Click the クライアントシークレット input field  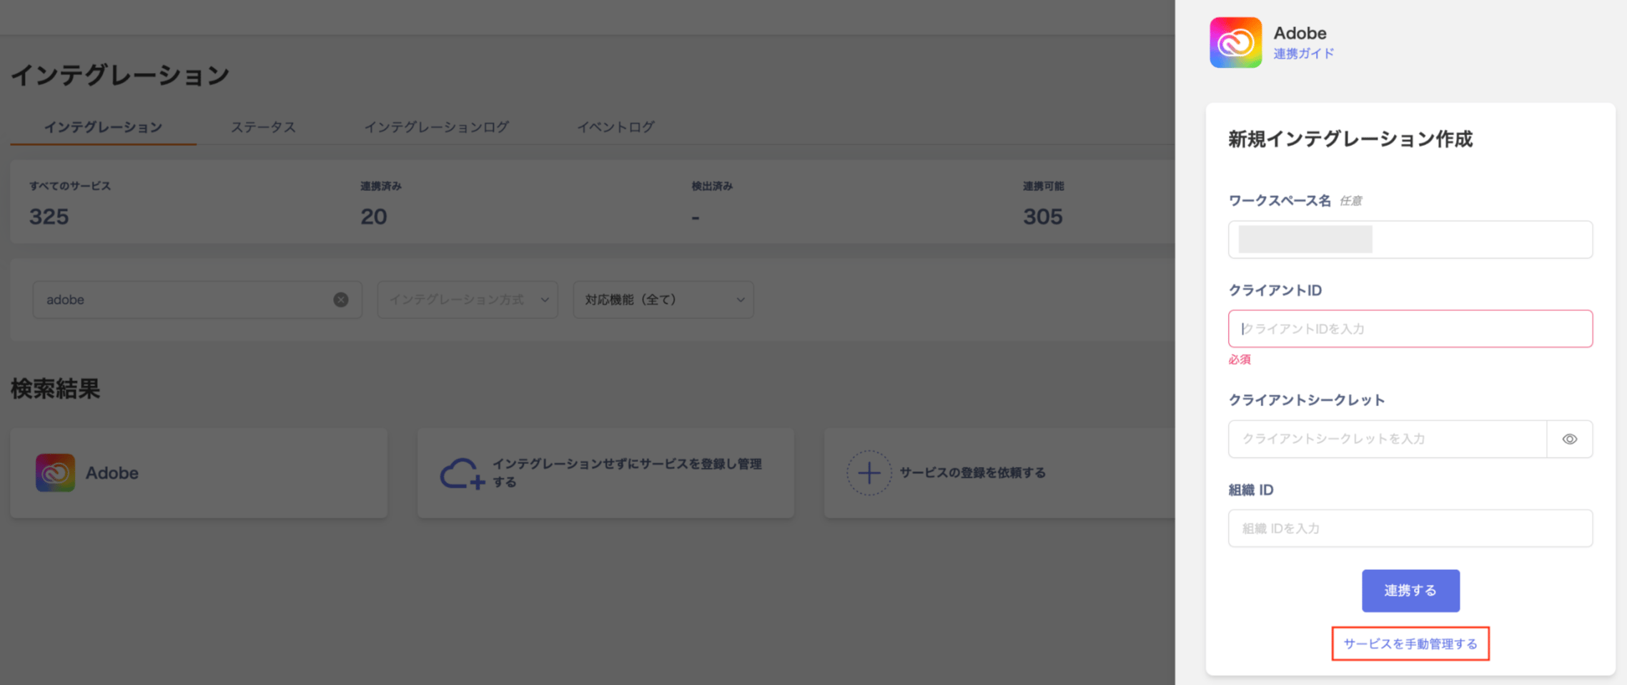[1388, 439]
